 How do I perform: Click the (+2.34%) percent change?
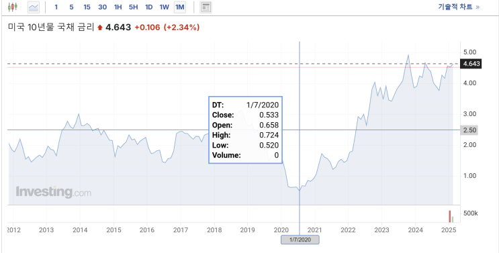(182, 28)
